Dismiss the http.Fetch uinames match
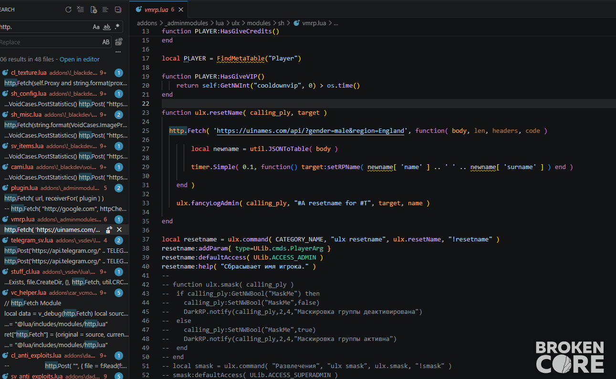616x379 pixels. point(119,229)
